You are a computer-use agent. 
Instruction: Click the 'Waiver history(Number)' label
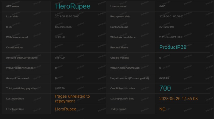21,68
